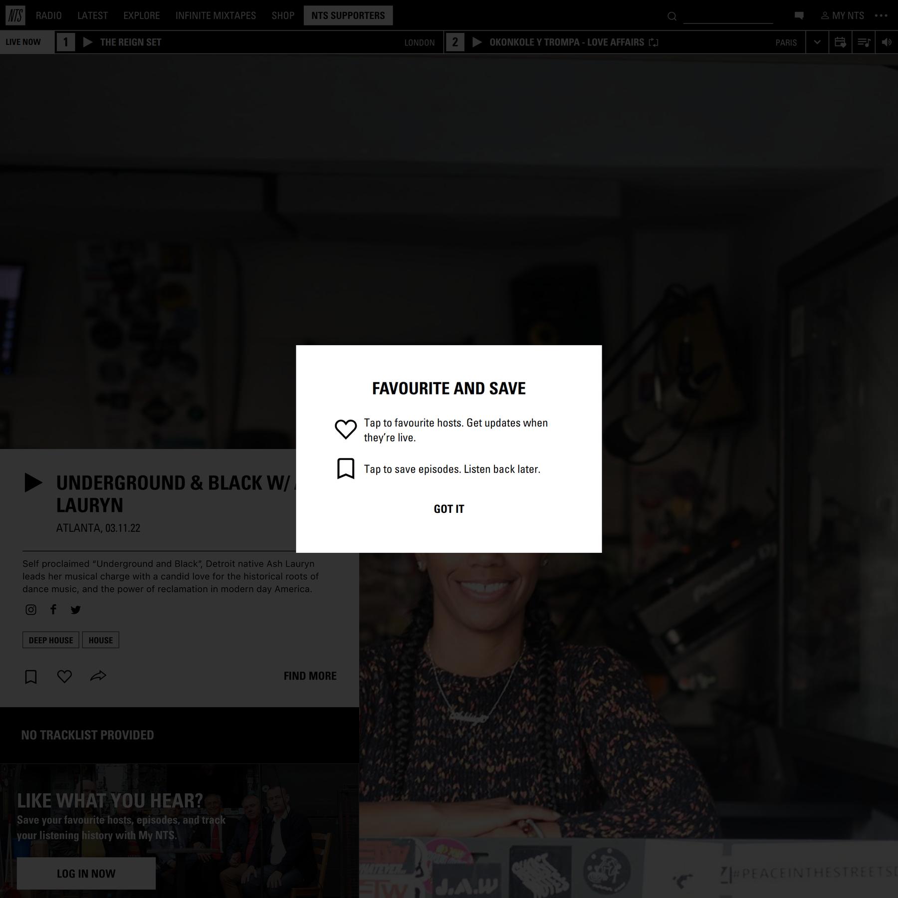
Task: Focus the search input field
Action: pyautogui.click(x=728, y=16)
